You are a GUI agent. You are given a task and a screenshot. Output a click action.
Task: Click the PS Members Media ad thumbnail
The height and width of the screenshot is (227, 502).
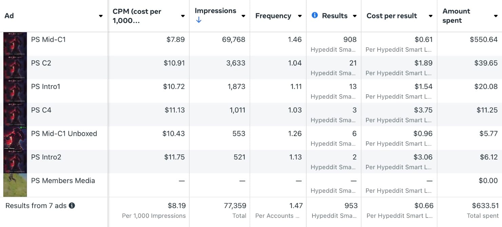(15, 185)
